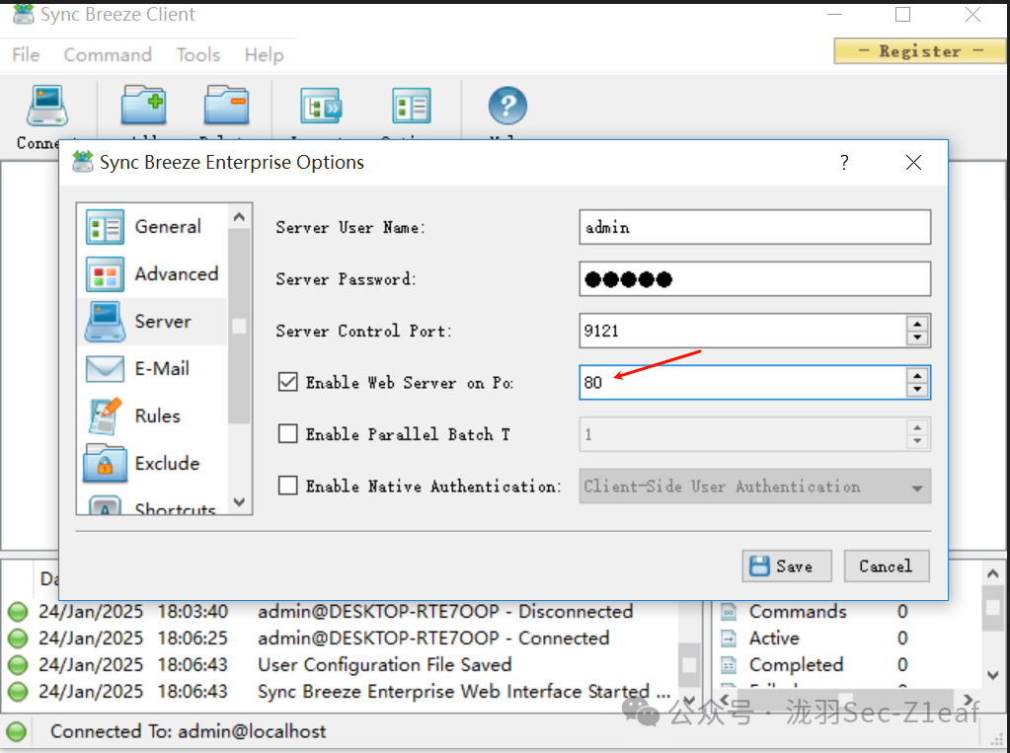The height and width of the screenshot is (753, 1010).
Task: Close the Enterprise Options dialog
Action: point(913,162)
